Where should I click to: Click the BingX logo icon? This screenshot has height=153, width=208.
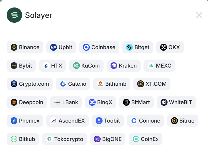pyautogui.click(x=92, y=102)
